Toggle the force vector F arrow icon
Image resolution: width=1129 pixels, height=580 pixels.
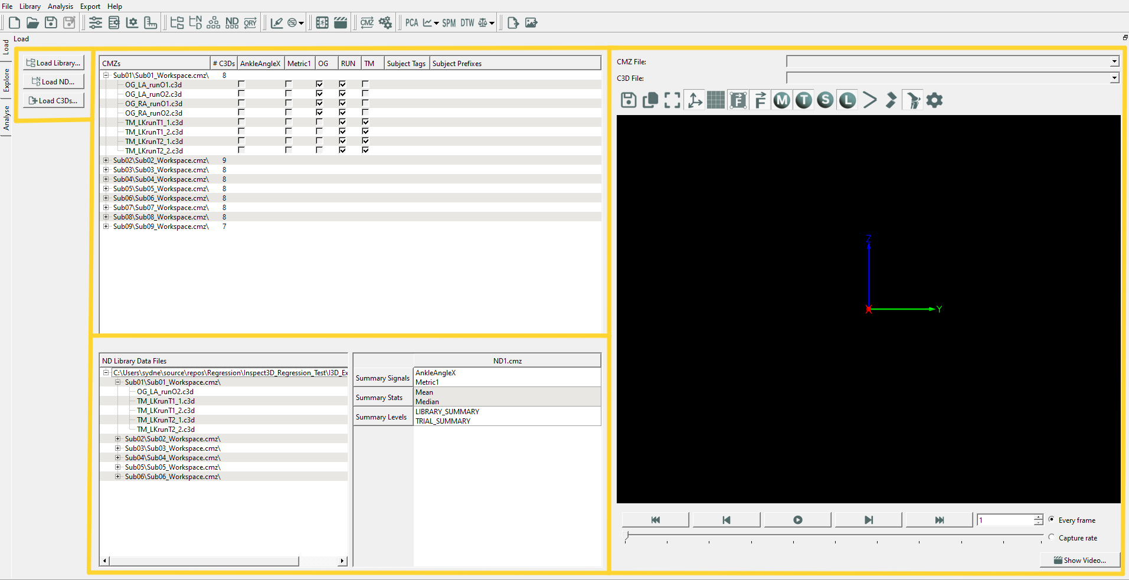[760, 100]
